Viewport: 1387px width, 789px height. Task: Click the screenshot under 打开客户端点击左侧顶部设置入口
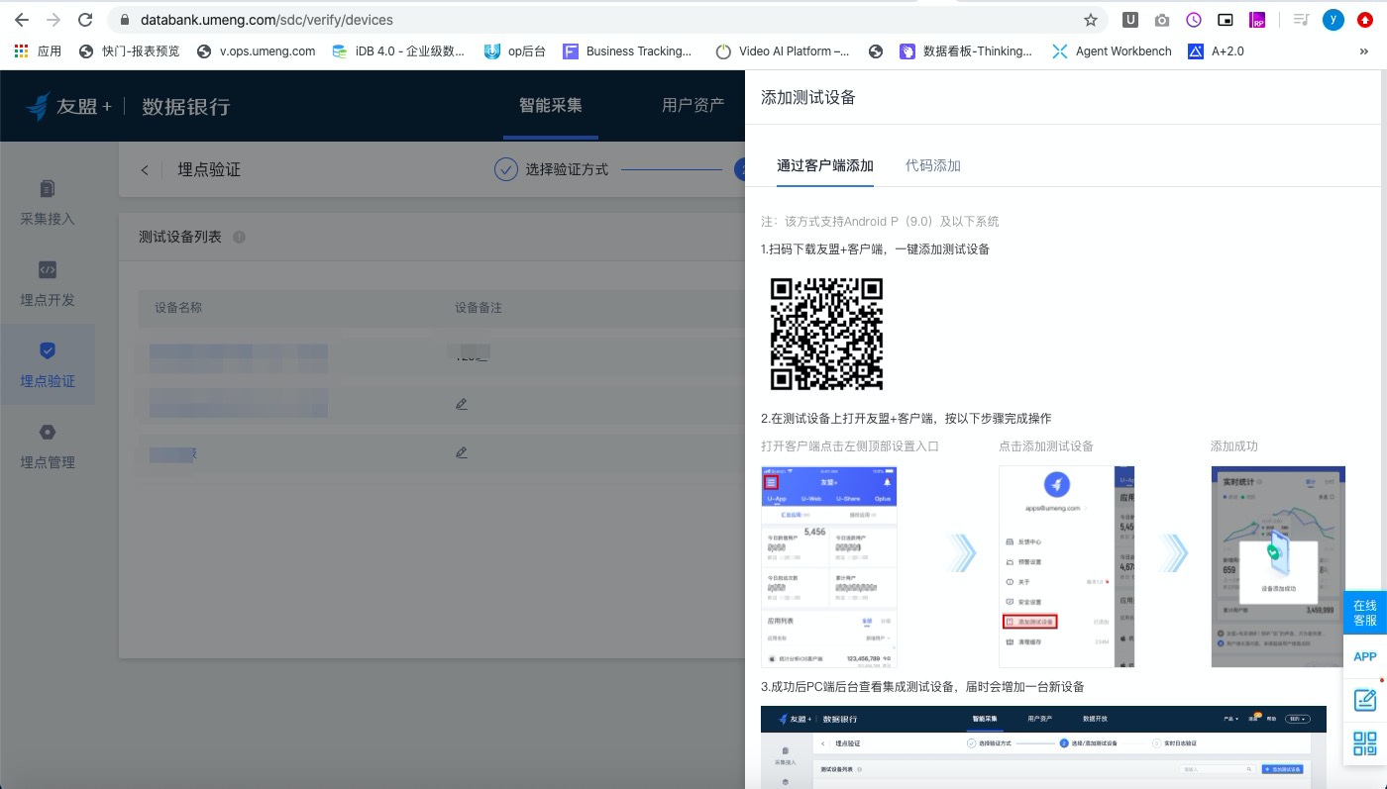pyautogui.click(x=829, y=567)
